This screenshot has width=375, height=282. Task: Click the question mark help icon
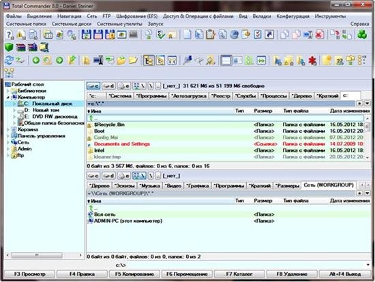point(10,35)
